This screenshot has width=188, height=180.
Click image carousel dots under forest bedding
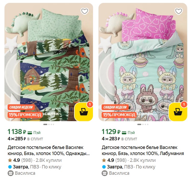[x=49, y=124]
